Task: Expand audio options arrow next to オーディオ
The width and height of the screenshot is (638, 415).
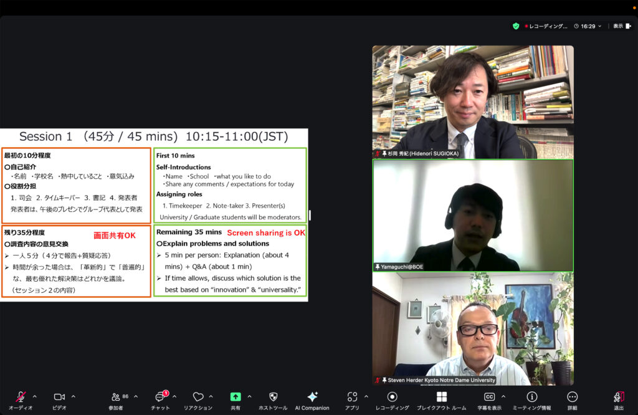Action: (34, 396)
